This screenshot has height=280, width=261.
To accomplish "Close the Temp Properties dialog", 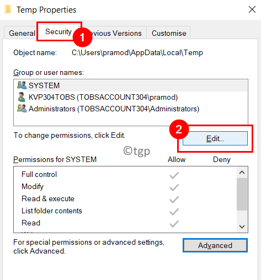I will point(252,9).
